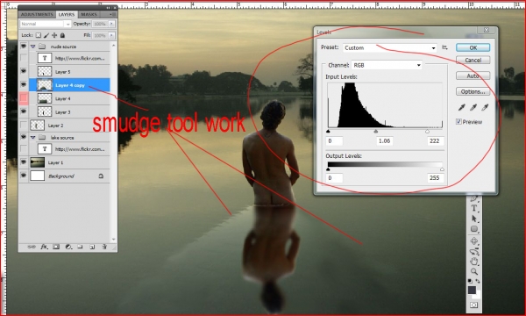Screen dimensions: 526x316
Task: Create a new layer
Action: 92,247
